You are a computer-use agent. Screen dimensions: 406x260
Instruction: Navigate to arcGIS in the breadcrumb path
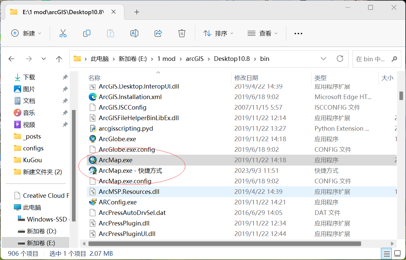[x=195, y=59]
